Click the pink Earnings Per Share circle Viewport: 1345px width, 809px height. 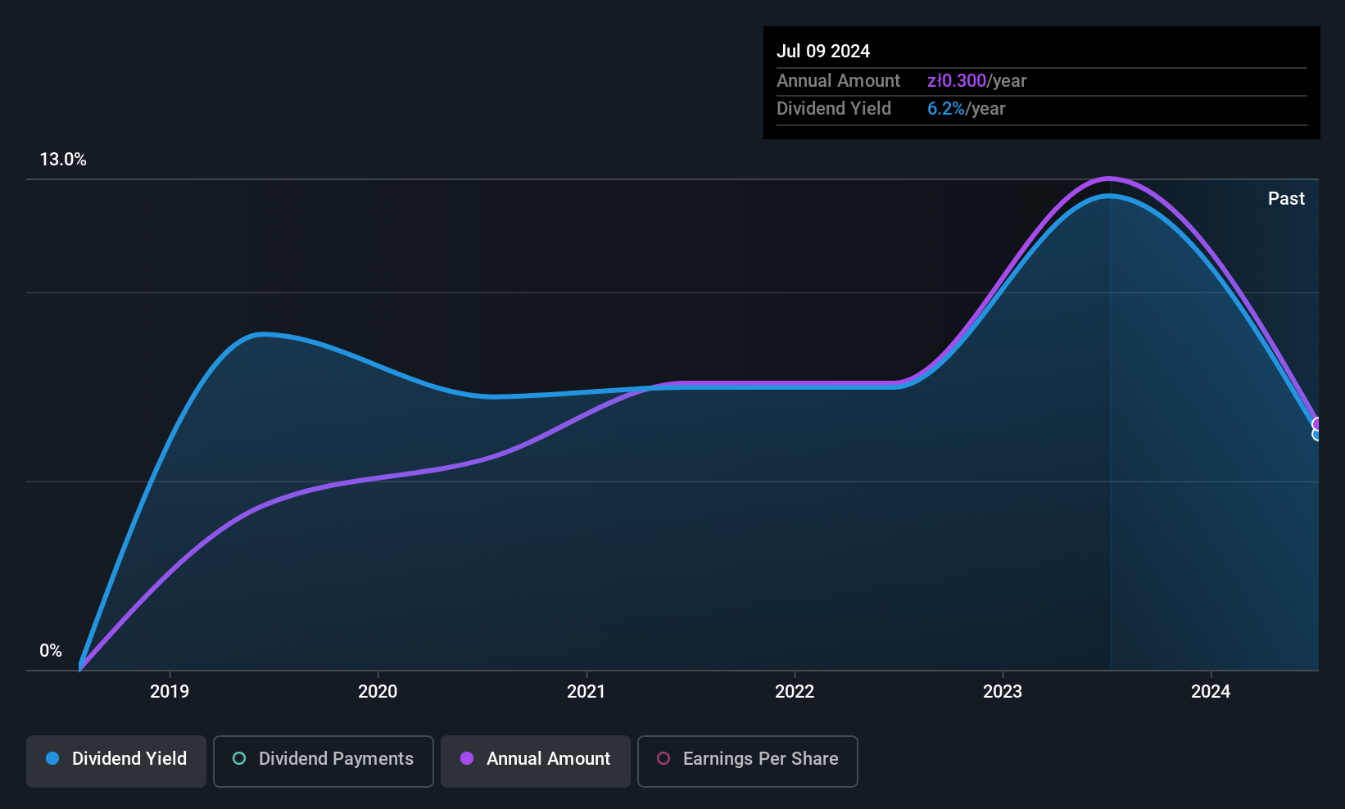tap(663, 758)
